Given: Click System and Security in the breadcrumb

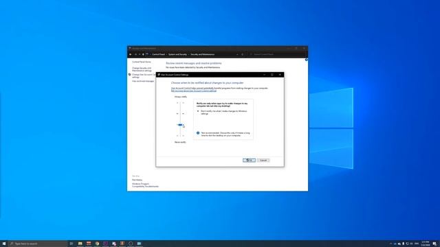Looking at the screenshot, I should (x=177, y=54).
